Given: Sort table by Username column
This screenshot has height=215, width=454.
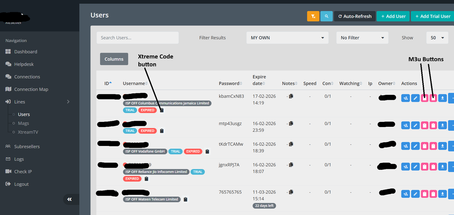Looking at the screenshot, I should click(135, 83).
